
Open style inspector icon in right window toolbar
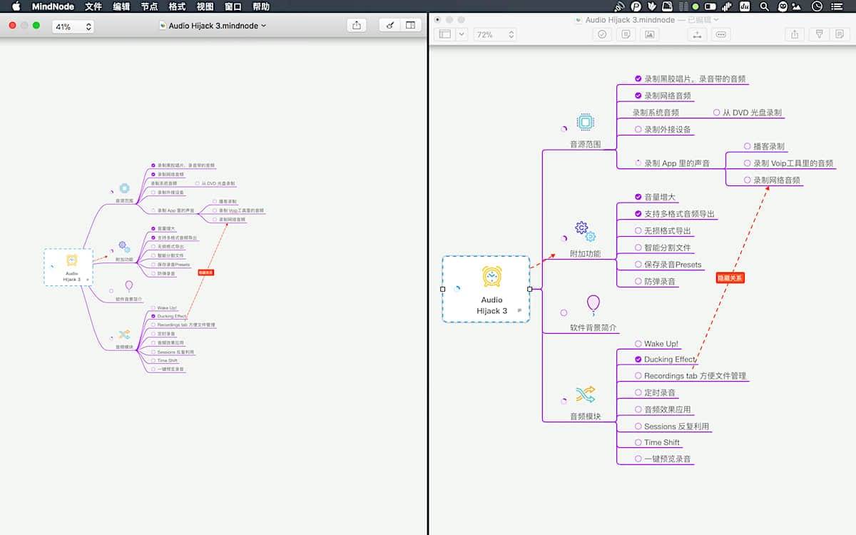(x=819, y=34)
